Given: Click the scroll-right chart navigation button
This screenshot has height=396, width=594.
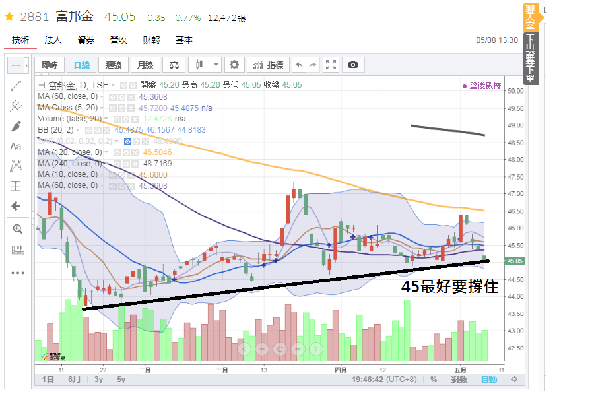Looking at the screenshot, I should [316, 348].
